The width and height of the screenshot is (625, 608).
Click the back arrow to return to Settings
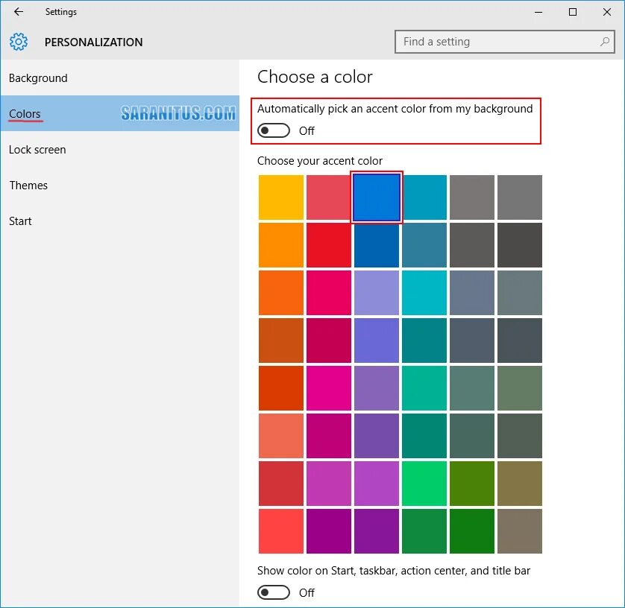pyautogui.click(x=17, y=12)
